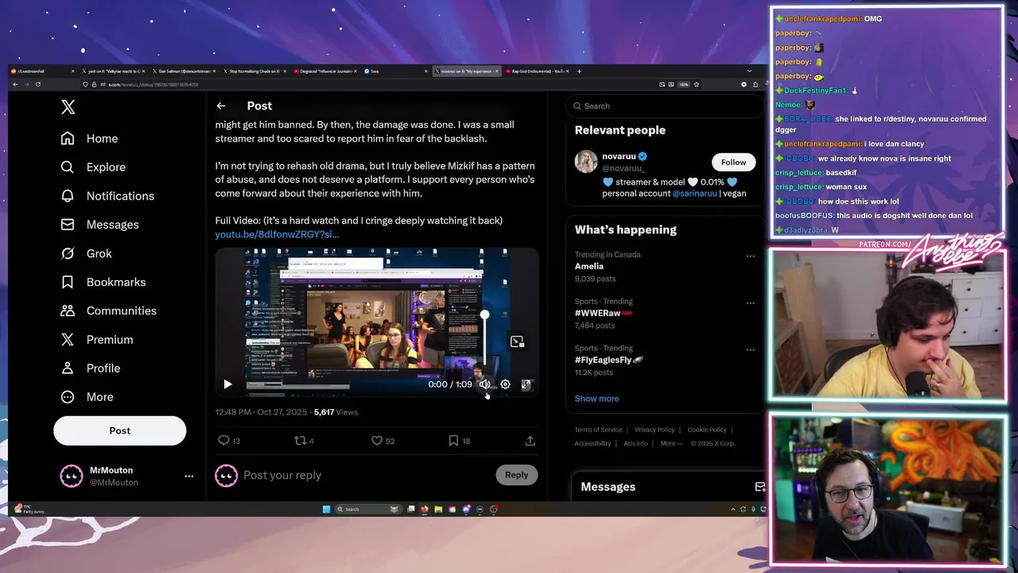Open Premium from the sidebar
This screenshot has height=573, width=1018.
[97, 339]
